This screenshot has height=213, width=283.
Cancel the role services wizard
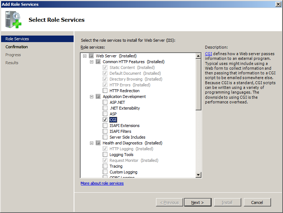pyautogui.click(x=257, y=202)
